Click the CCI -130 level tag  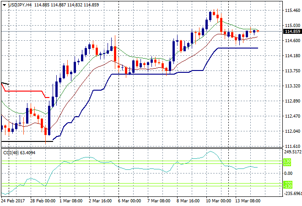coord(288,186)
